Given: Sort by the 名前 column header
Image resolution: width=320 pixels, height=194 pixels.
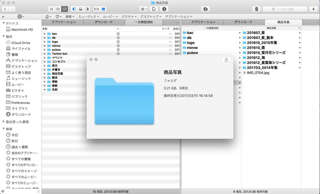Looking at the screenshot, I should (81, 29).
